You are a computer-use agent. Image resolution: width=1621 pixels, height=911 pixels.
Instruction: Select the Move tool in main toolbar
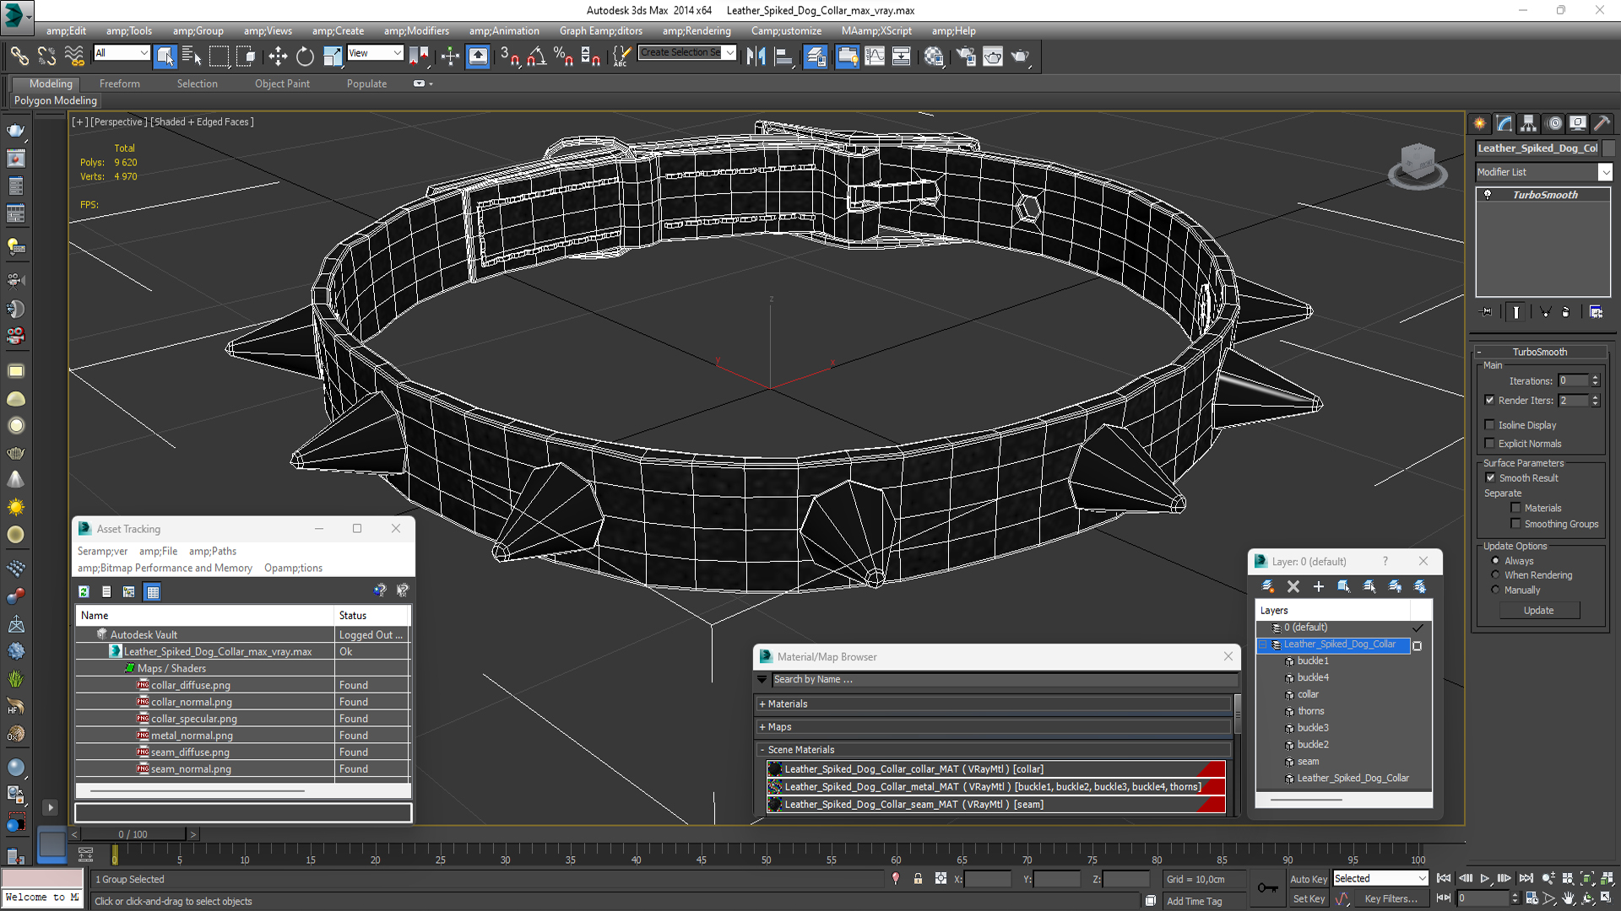[278, 57]
